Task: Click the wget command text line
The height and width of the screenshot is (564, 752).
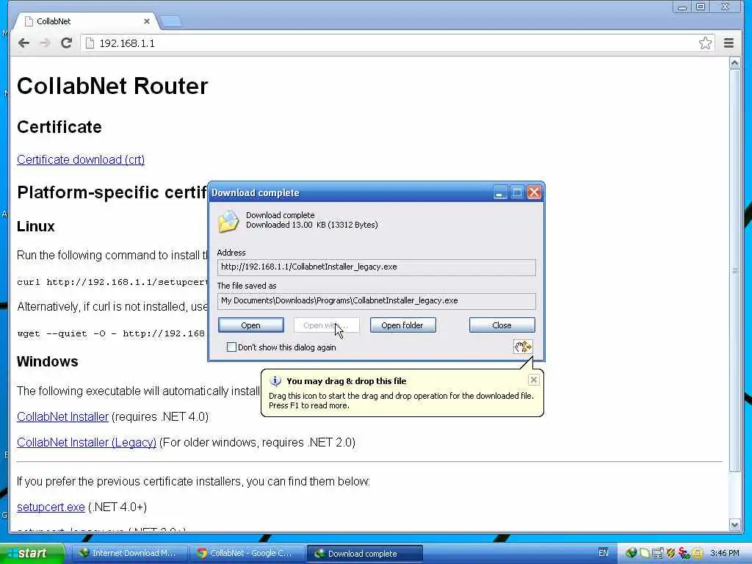Action: pyautogui.click(x=111, y=333)
